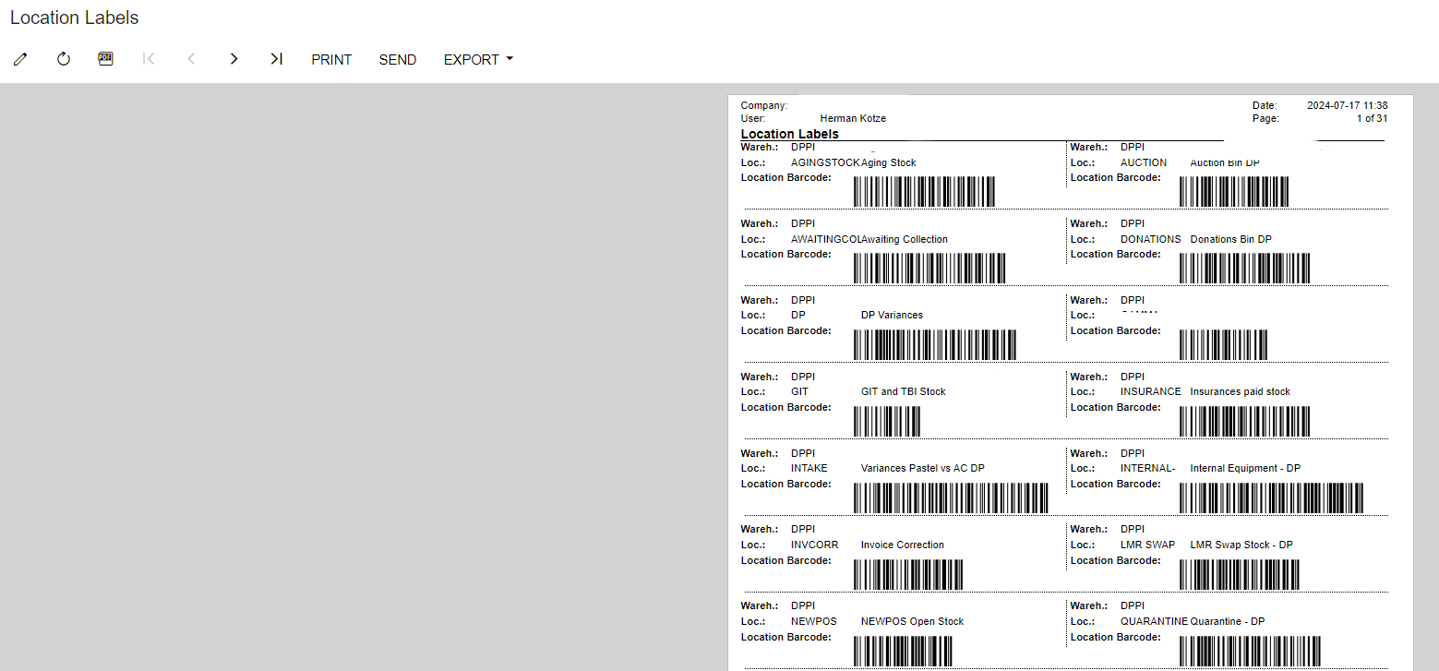Click the GIT and TBI Stock barcode
Screen dimensions: 1439x671
(886, 422)
